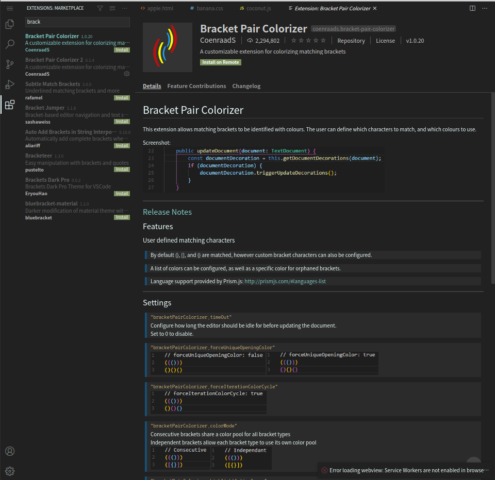Screen dimensions: 495x480
Task: Click the extension details vertical scrollbar
Action: tap(493, 188)
